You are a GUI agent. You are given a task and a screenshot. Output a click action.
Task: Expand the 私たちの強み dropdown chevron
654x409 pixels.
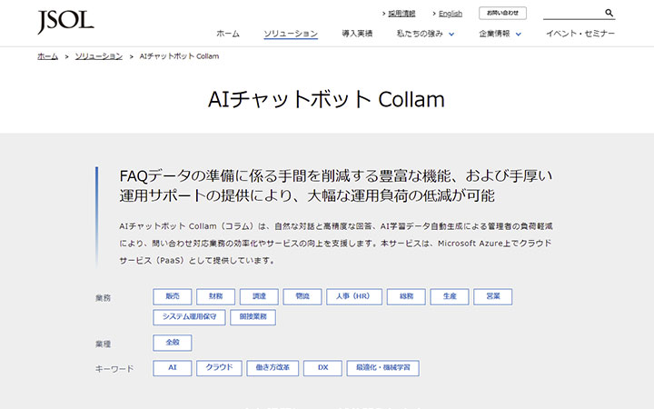tap(451, 35)
